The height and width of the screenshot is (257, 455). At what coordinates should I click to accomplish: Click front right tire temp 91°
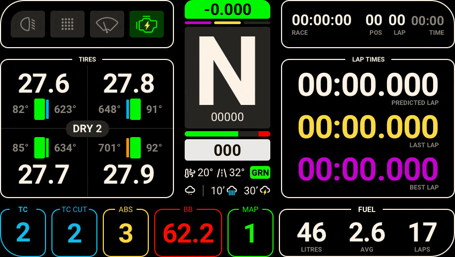pyautogui.click(x=154, y=109)
